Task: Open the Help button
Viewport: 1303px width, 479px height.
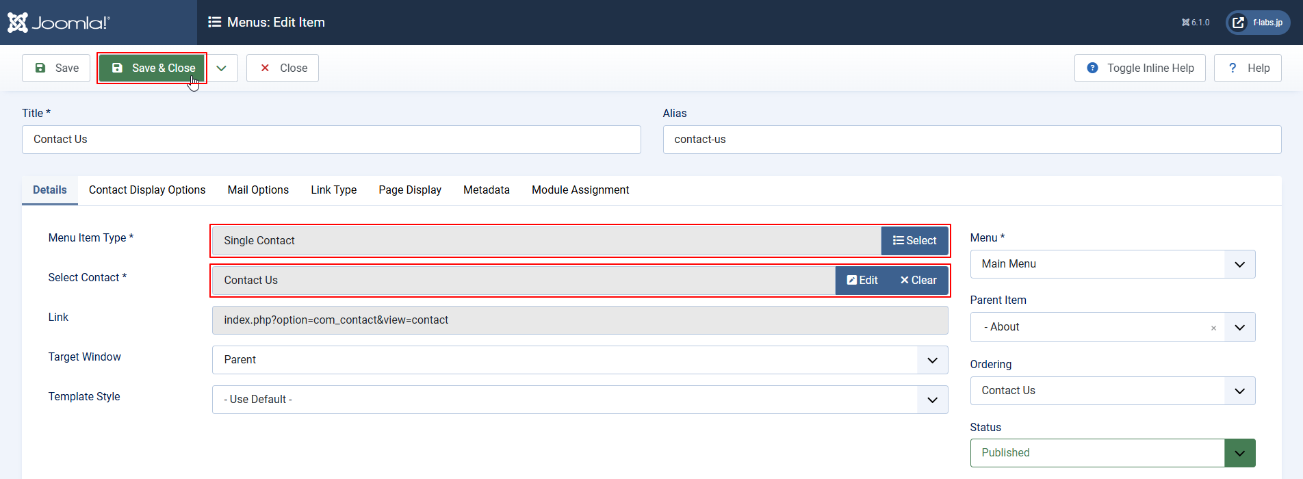Action: pyautogui.click(x=1248, y=68)
